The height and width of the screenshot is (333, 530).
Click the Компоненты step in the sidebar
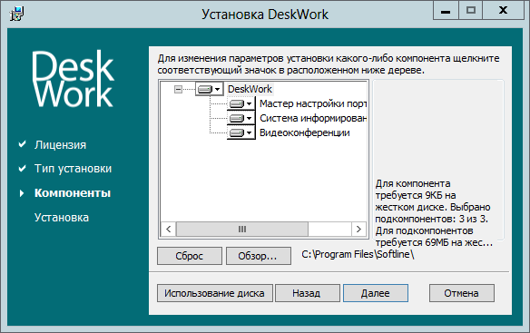tap(73, 193)
